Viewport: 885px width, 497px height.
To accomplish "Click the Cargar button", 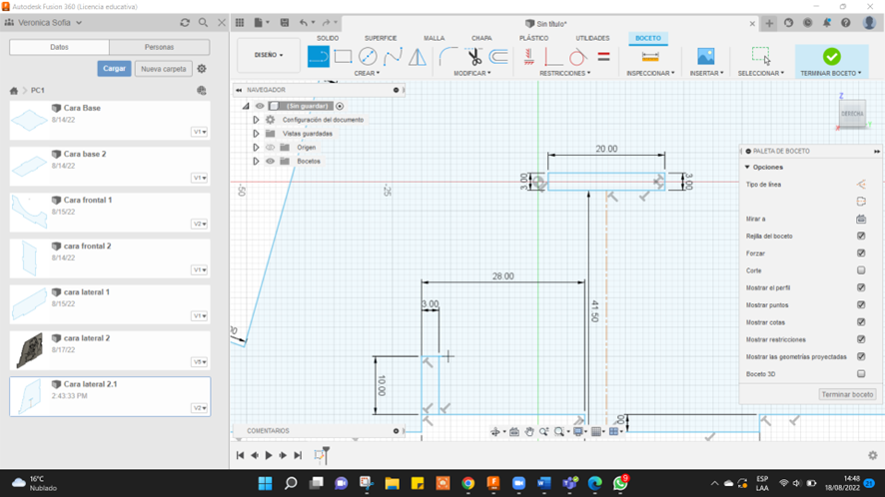I will pos(114,69).
